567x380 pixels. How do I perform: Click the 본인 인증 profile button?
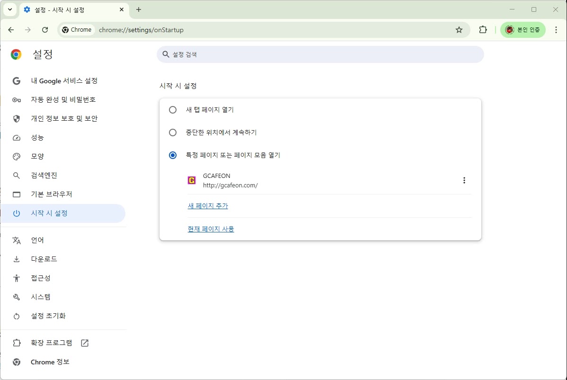523,30
